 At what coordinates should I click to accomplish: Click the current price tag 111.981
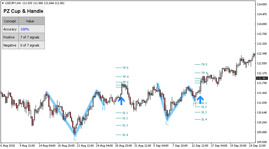tap(262, 78)
